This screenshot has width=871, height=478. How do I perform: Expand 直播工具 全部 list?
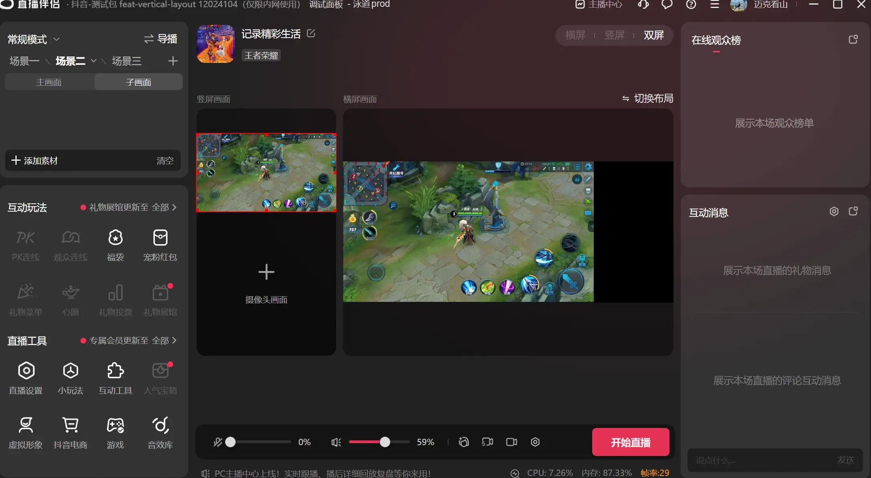coord(164,341)
